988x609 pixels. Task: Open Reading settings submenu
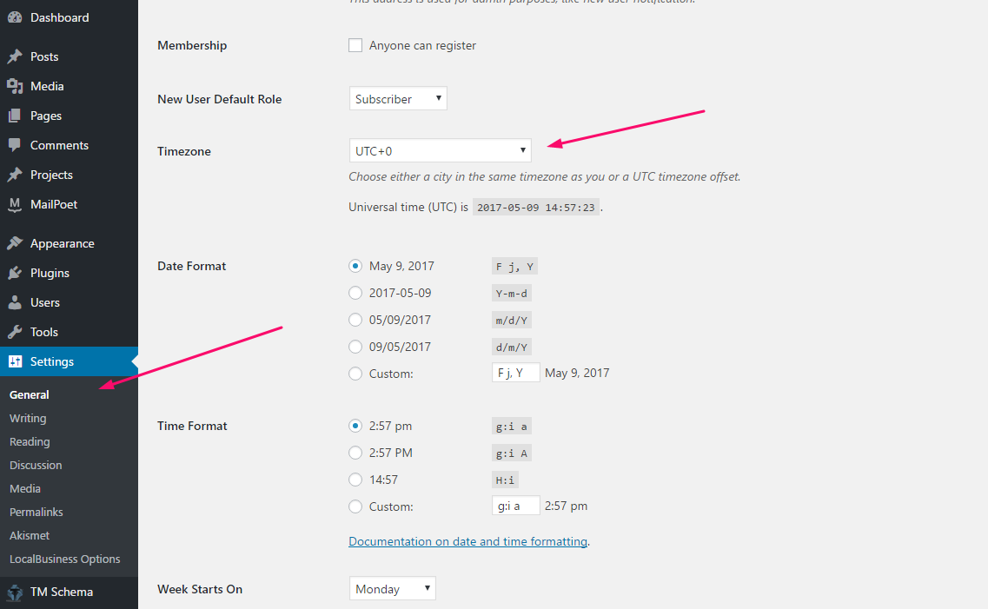[x=30, y=441]
